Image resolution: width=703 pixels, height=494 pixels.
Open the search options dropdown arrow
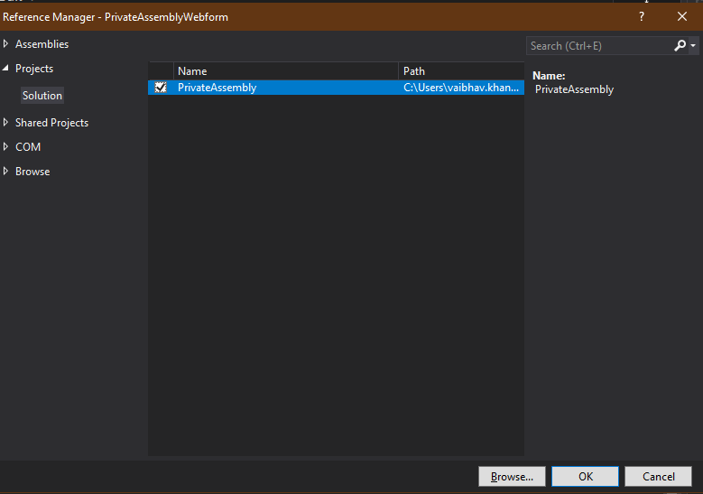pyautogui.click(x=693, y=45)
